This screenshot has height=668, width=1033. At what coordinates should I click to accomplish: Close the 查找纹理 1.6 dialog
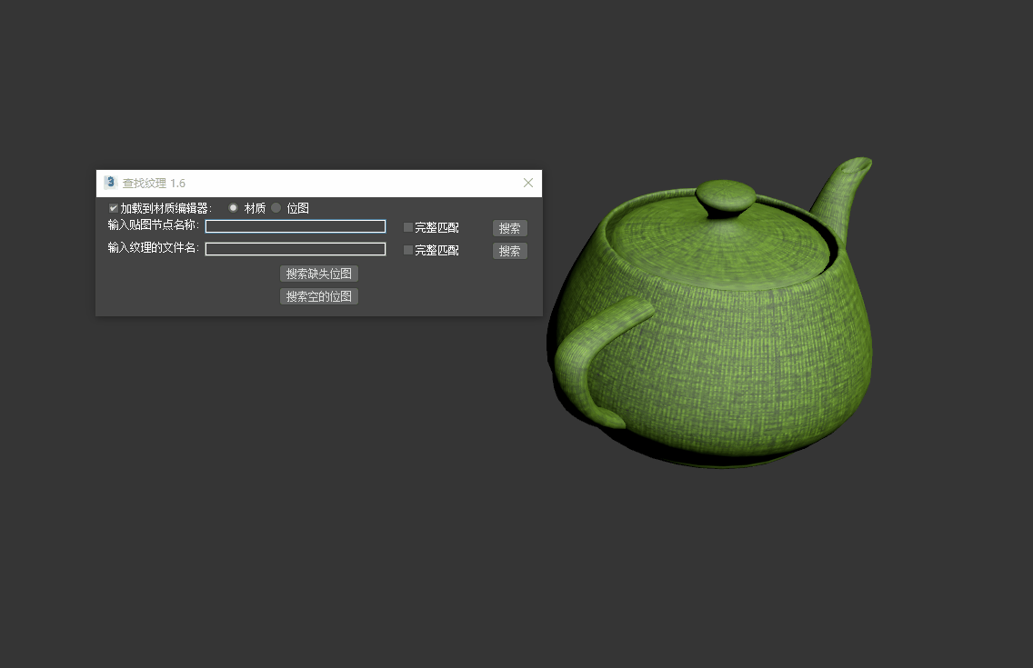point(528,183)
